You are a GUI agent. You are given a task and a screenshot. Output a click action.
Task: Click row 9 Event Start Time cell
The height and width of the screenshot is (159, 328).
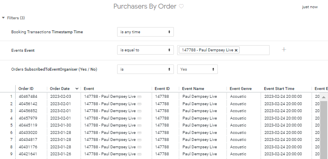point(283,154)
